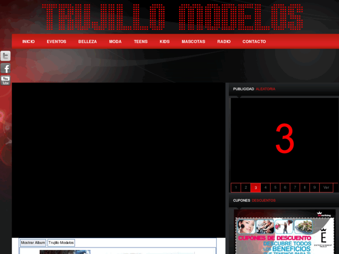Switch to ad slide 5
339x254 pixels.
275,188
